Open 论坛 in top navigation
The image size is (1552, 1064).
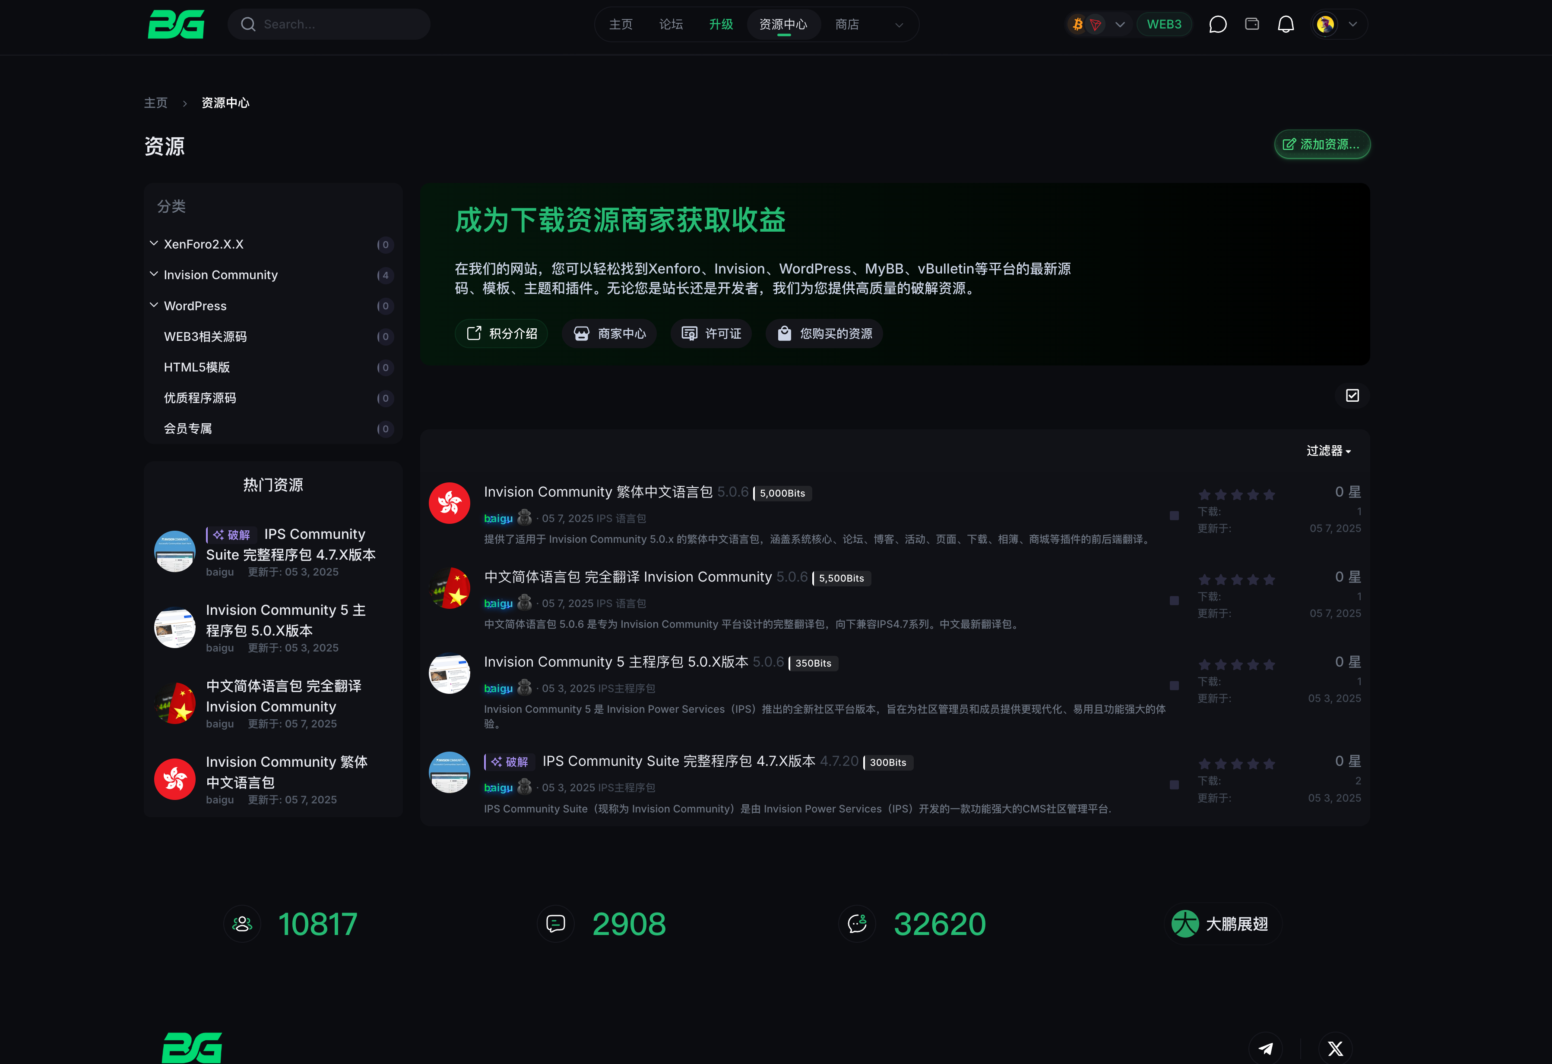[671, 25]
